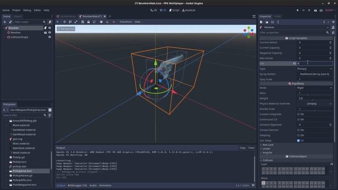
Task: Open the Debug menu
Action: click(27, 10)
